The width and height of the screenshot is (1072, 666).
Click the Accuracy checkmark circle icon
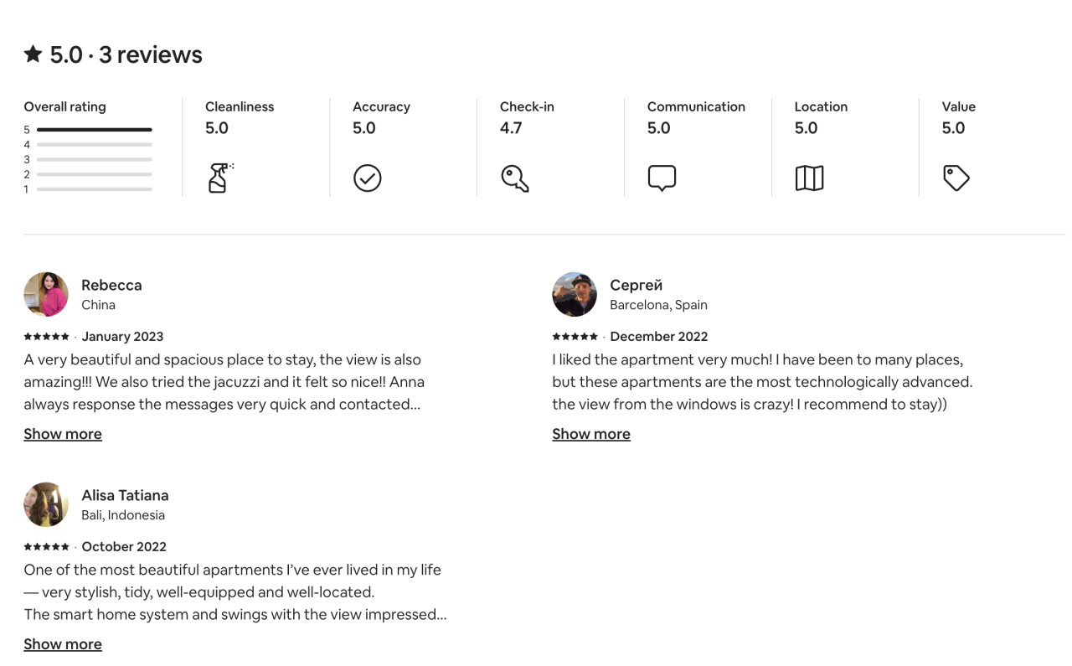(x=367, y=178)
